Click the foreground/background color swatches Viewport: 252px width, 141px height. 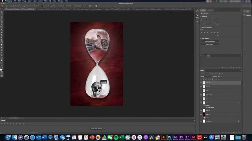[1, 70]
